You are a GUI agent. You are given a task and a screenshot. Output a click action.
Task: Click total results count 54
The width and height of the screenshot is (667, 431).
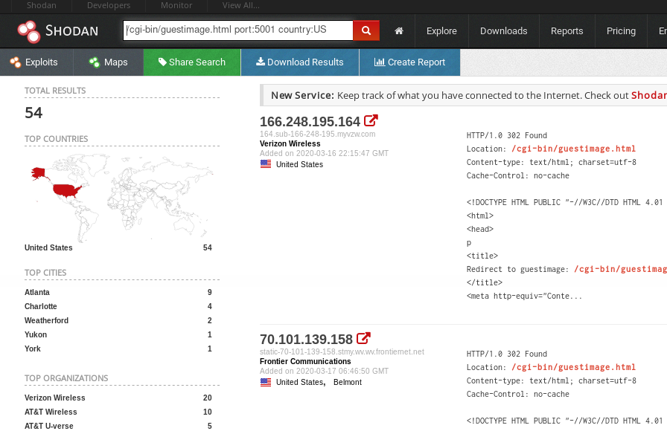(x=33, y=112)
